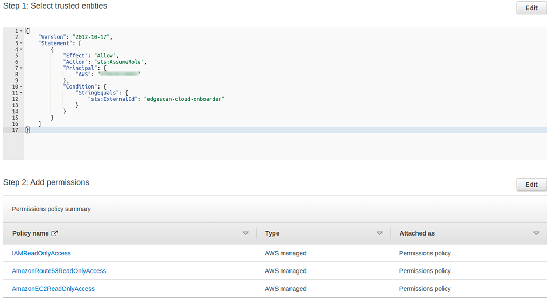The width and height of the screenshot is (551, 301).
Task: Click Permissions policy cell in AmazonEC2ReadOnlyAccess row
Action: tap(425, 289)
